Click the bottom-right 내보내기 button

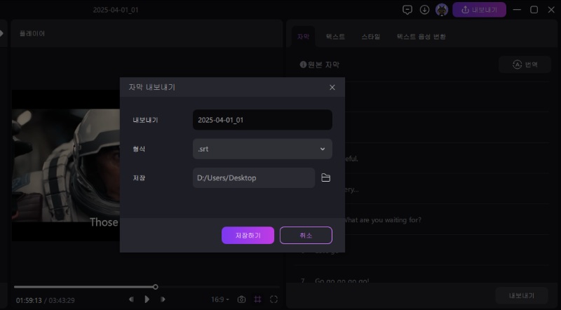click(x=521, y=296)
